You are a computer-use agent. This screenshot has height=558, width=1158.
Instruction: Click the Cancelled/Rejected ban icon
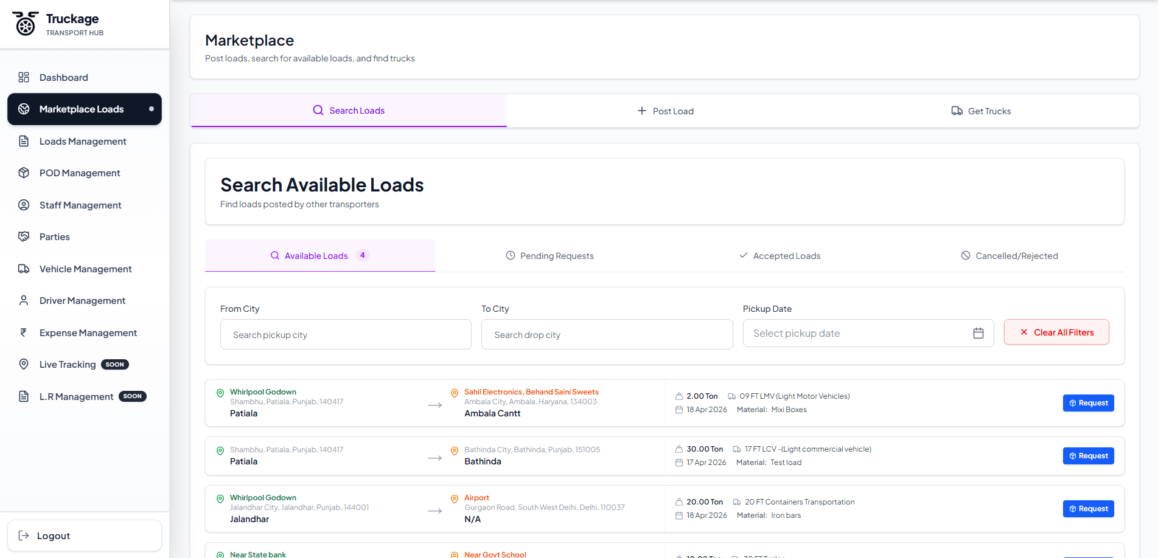966,255
